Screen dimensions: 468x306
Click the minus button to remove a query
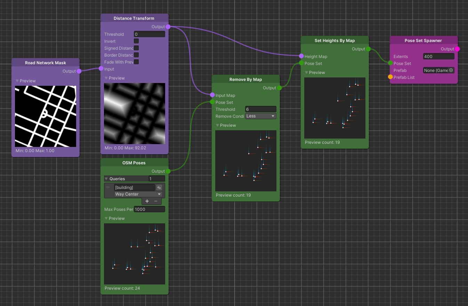click(x=156, y=201)
